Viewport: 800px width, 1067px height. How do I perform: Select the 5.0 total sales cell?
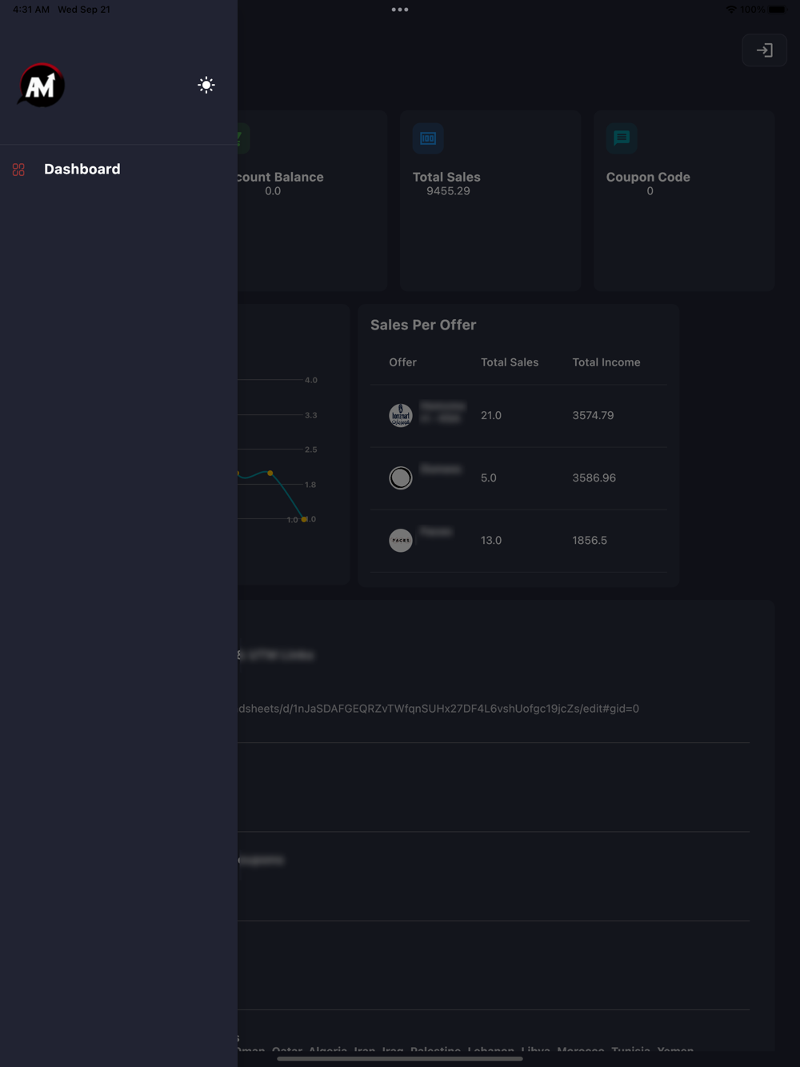[489, 478]
